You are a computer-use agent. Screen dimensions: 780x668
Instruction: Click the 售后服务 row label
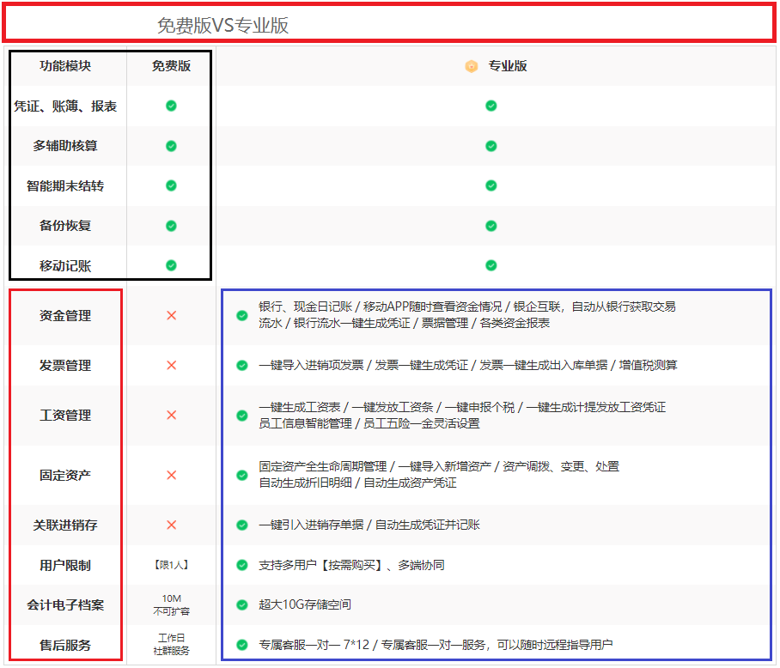click(65, 645)
